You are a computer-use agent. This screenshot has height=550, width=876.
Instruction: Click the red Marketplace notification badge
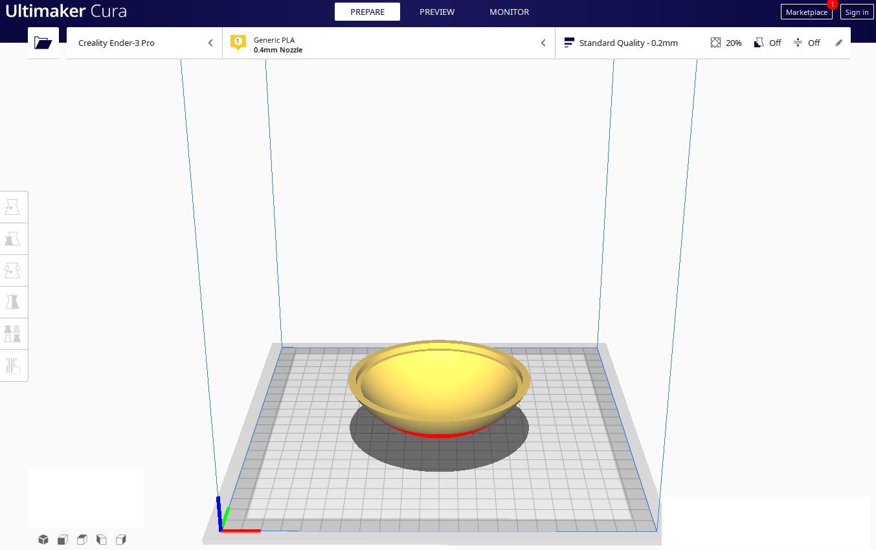[x=832, y=4]
